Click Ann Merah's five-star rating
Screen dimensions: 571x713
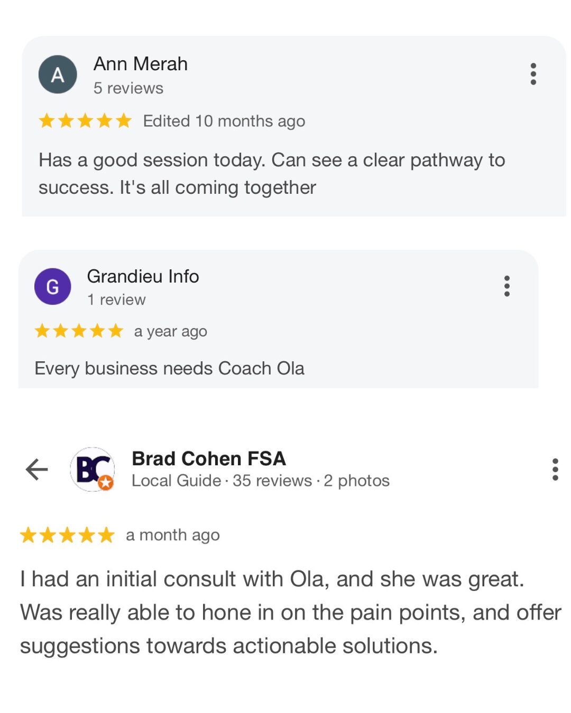coord(85,121)
